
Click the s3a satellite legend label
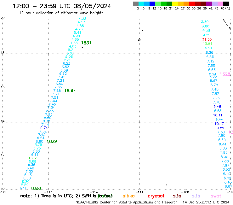177,196
